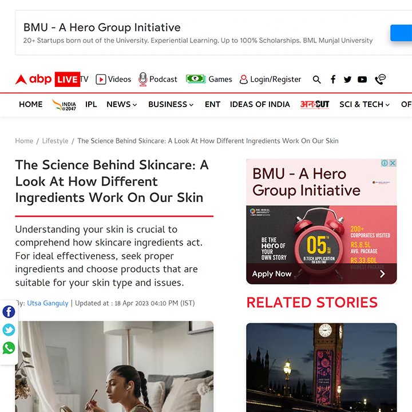Share article via floating Twitter icon

point(9,330)
